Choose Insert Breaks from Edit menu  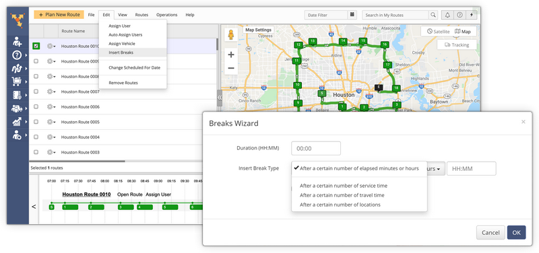pos(133,52)
